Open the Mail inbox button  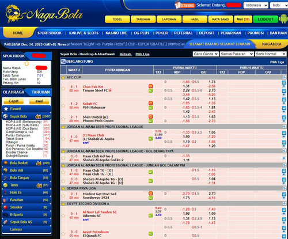coord(243,19)
